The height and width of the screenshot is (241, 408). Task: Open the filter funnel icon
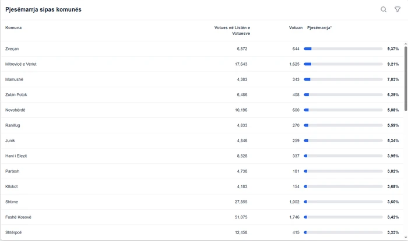(x=398, y=9)
